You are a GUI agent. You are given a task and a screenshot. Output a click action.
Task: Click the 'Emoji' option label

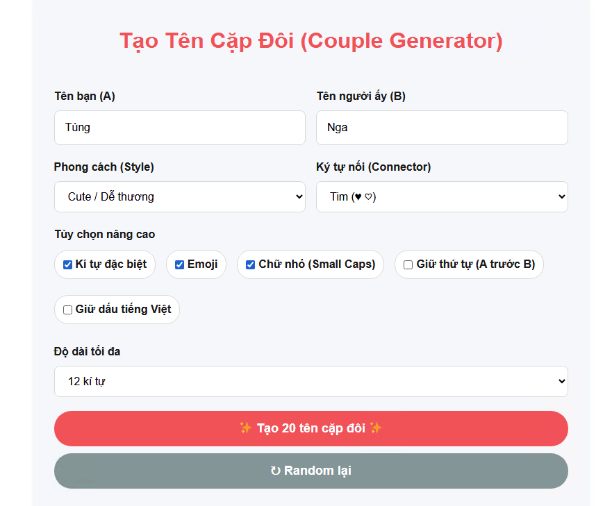tap(202, 264)
